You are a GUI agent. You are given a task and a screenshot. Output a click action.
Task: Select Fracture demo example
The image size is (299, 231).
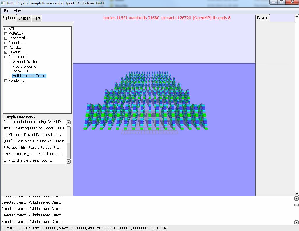(x=24, y=66)
